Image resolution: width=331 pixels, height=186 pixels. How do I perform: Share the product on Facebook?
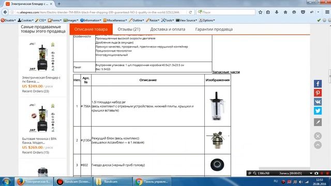(x=318, y=84)
